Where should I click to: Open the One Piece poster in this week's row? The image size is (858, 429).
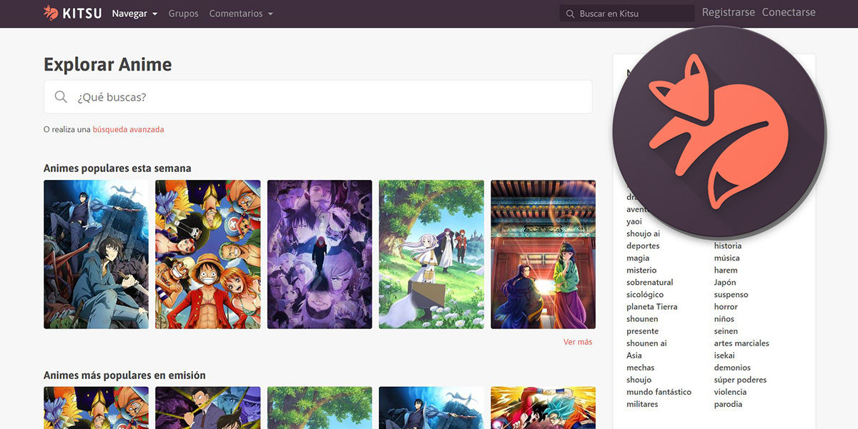(207, 254)
